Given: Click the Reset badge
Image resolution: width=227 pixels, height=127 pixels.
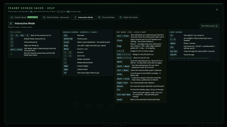Looking at the screenshot, I should pyautogui.click(x=119, y=100).
